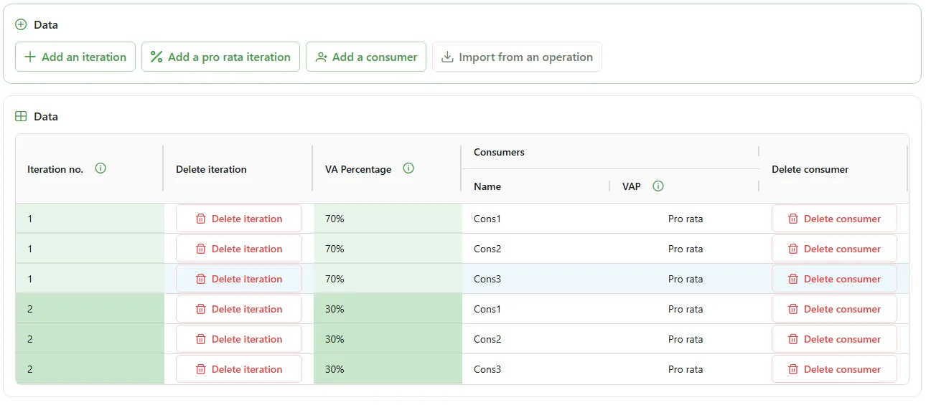This screenshot has width=926, height=405.
Task: Select Pro rata for Cons2, iteration 1
Action: click(686, 249)
